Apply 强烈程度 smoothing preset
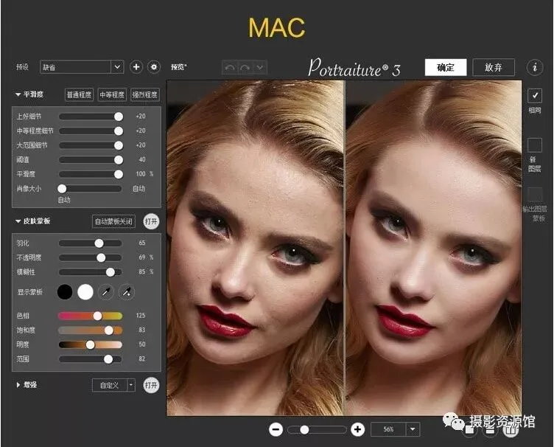The image size is (554, 447). [144, 94]
